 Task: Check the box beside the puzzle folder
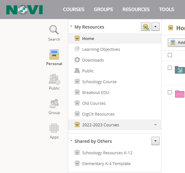(170, 68)
